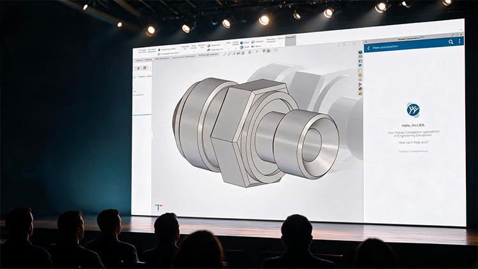
Task: Click the wrap icon in ribbon
Action: (253, 42)
